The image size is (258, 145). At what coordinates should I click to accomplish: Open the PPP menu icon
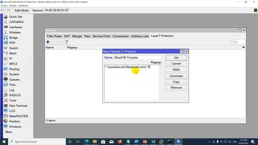6,43
